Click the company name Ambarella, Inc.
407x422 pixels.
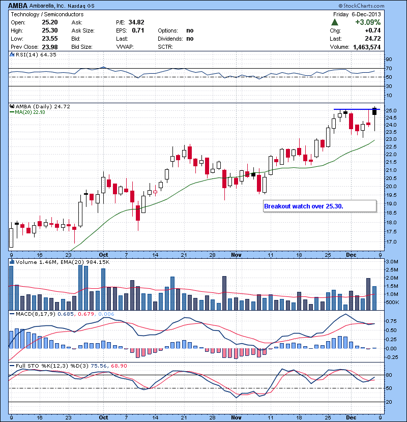pos(47,6)
